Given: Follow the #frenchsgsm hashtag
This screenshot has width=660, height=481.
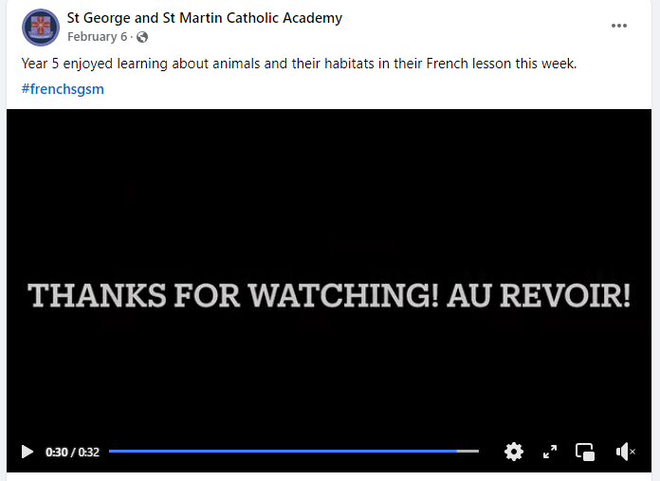Looking at the screenshot, I should click(63, 89).
